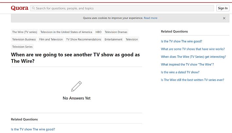Open the Television Business topic tag
232x133 pixels.
[24, 39]
